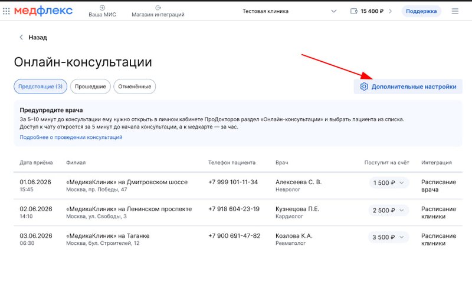Click doctor Кузнецова П.Е.
Screen dimensions: 472x286
pyautogui.click(x=297, y=209)
